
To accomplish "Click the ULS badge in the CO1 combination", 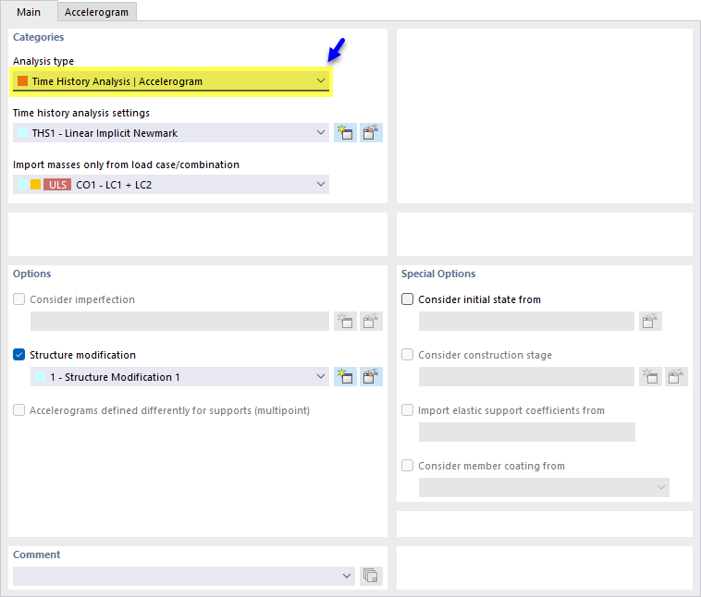I will click(57, 185).
